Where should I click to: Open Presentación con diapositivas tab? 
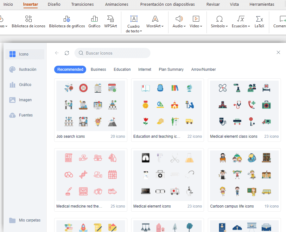point(168,4)
